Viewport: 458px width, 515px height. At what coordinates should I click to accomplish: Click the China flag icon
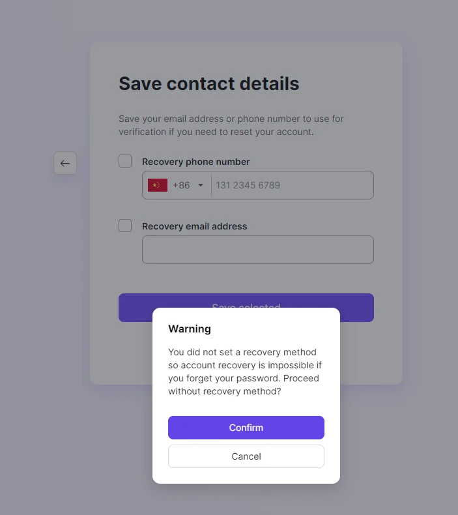pos(158,185)
